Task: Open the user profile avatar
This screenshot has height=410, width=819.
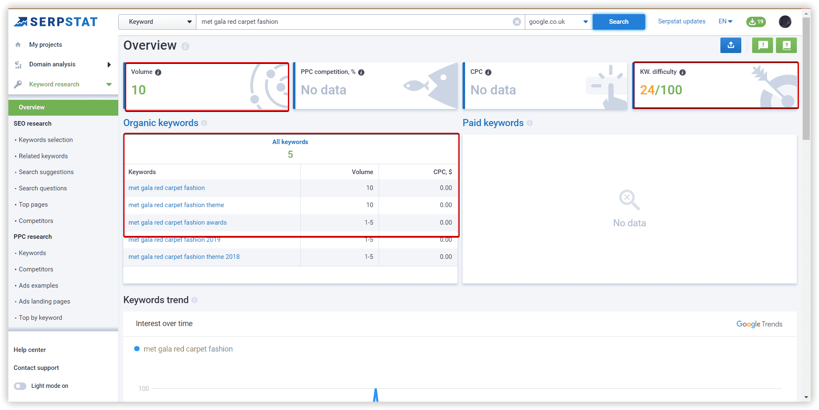Action: [x=785, y=22]
